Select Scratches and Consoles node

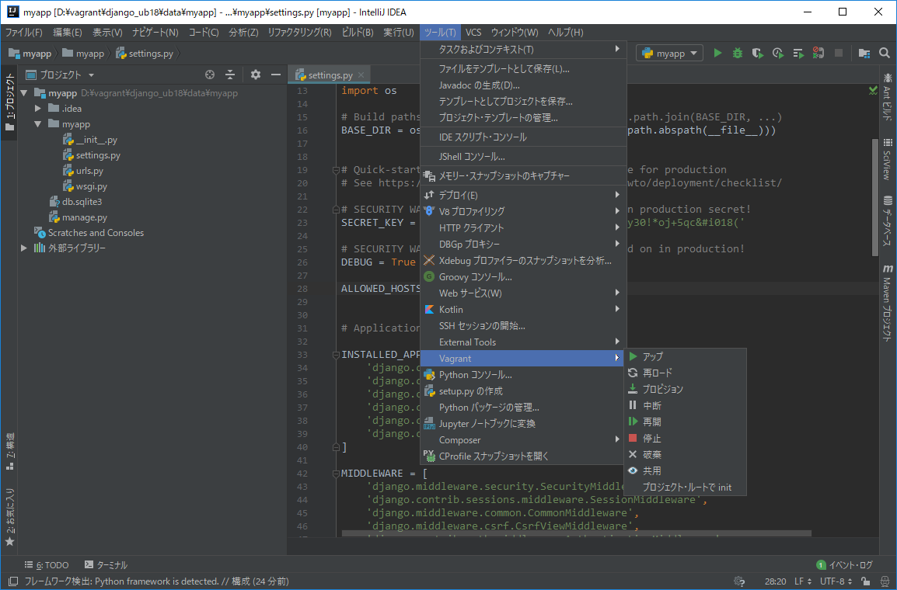[89, 232]
